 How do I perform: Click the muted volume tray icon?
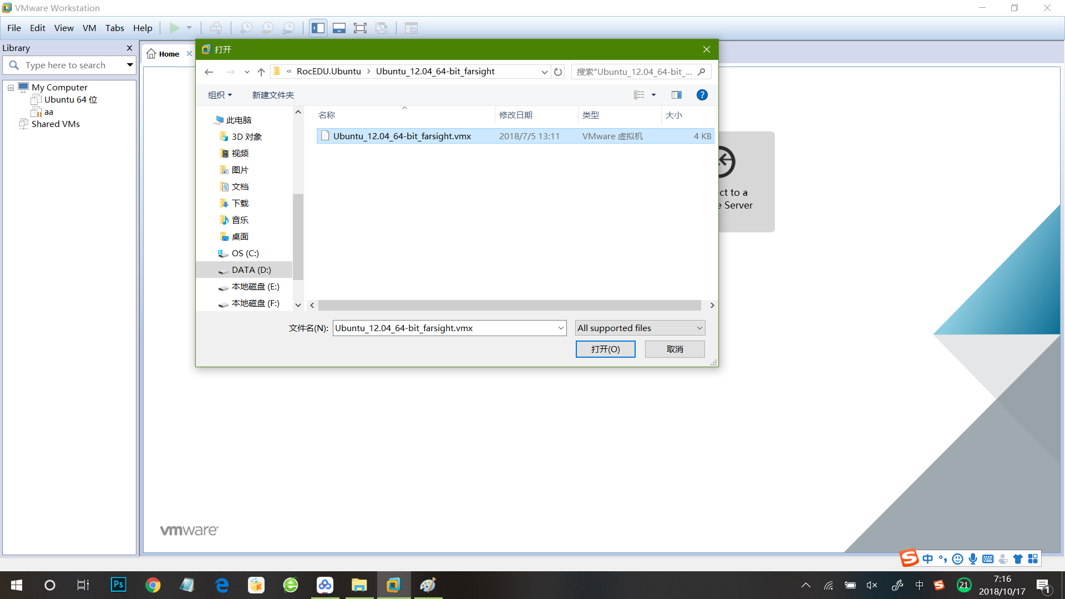(872, 585)
